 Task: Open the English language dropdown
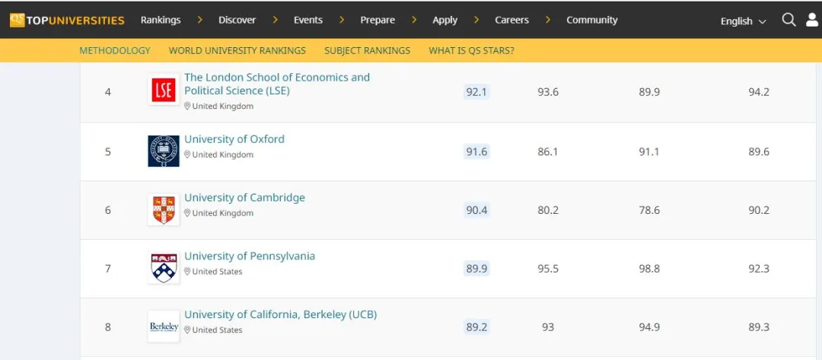pyautogui.click(x=743, y=21)
